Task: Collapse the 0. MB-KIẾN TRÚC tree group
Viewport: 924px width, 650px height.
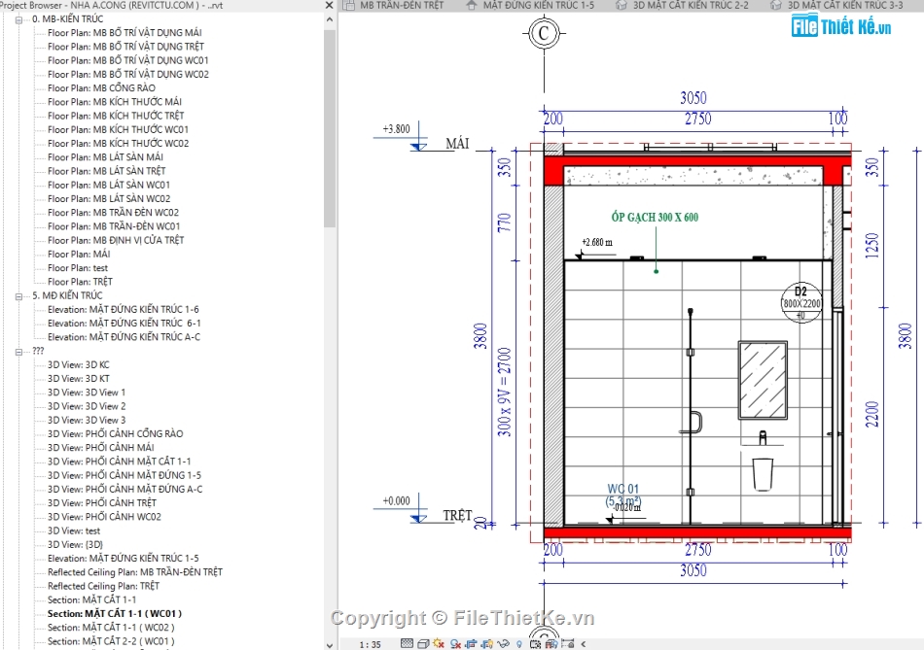Action: pos(18,19)
